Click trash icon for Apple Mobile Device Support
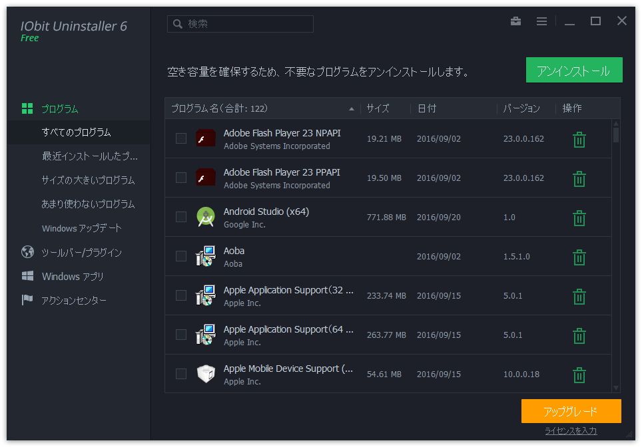Viewport: 642px width, 447px height. click(579, 375)
